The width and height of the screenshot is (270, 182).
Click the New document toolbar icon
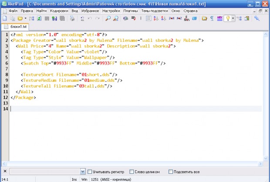pos(5,18)
